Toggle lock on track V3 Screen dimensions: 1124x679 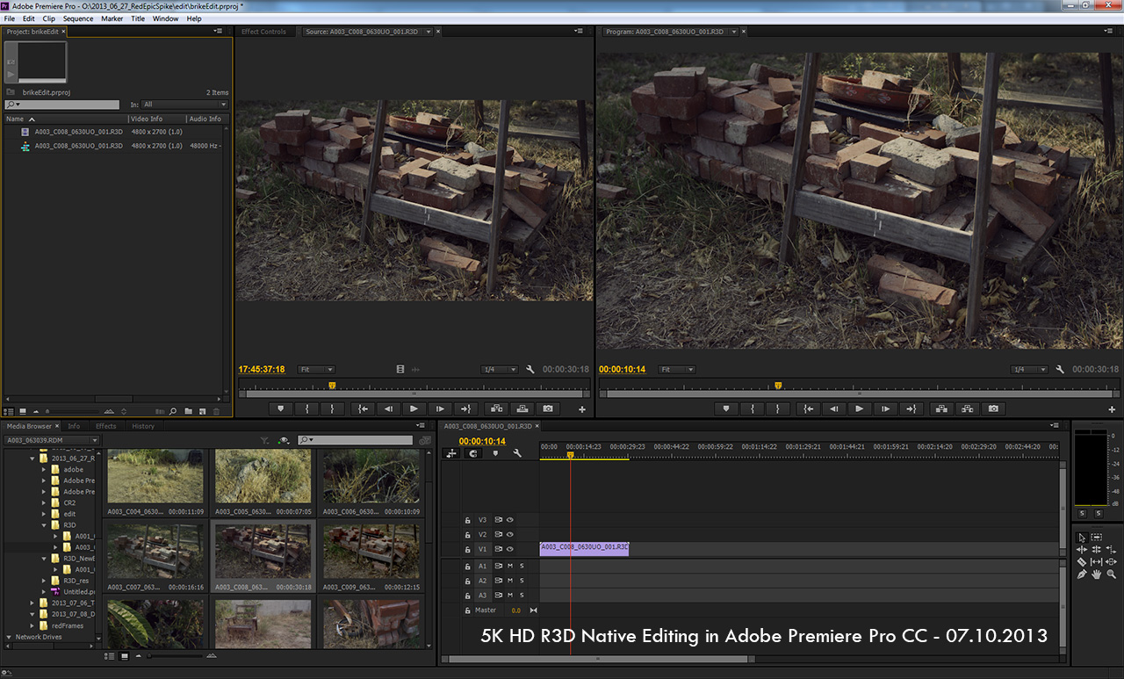tap(468, 520)
